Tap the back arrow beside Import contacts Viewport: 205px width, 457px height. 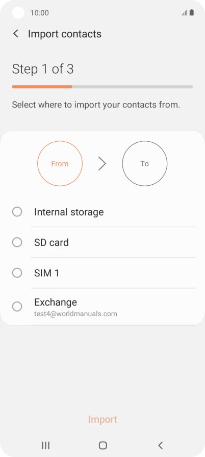click(x=16, y=34)
